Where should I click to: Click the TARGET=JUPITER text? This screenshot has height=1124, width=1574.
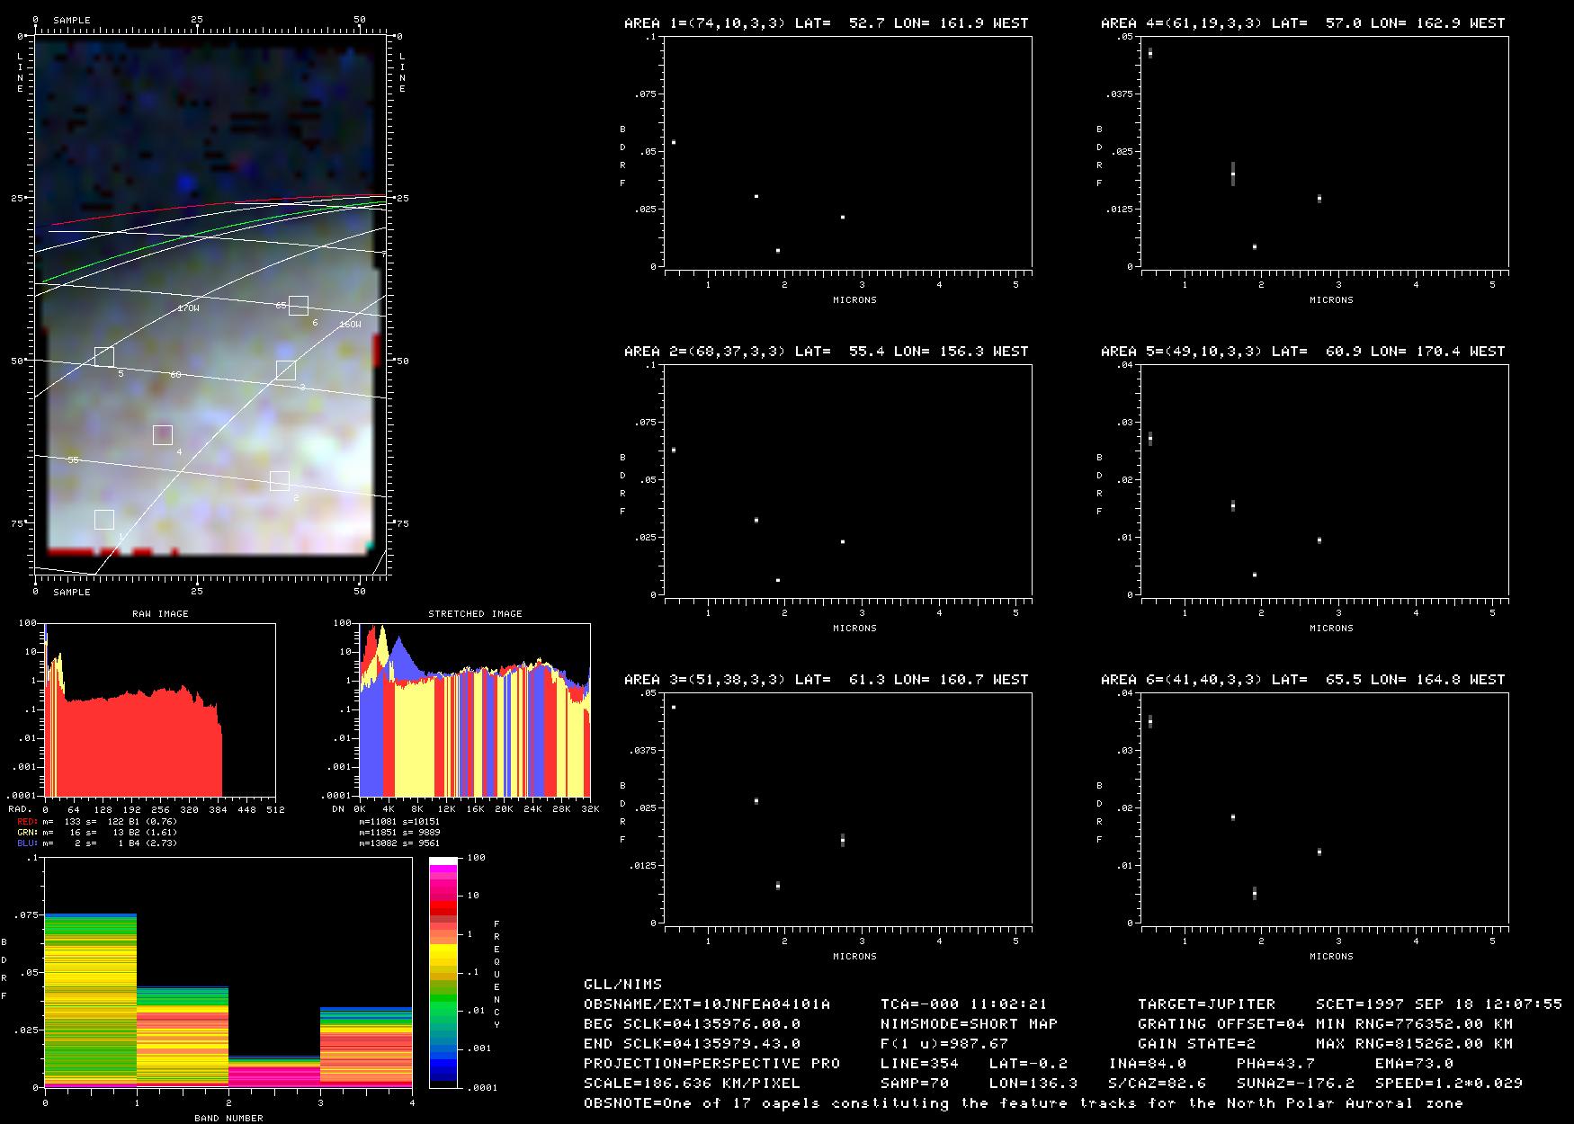(x=1206, y=1004)
